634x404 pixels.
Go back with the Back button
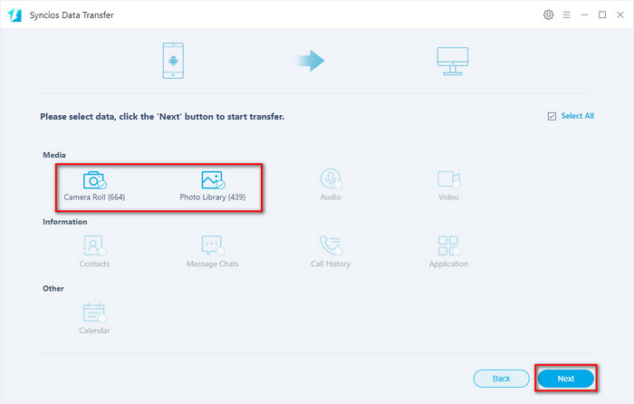pos(502,379)
